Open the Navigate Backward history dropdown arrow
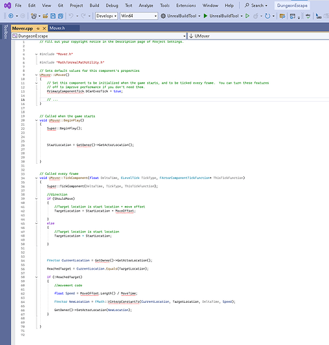The image size is (329, 345). (x=17, y=16)
